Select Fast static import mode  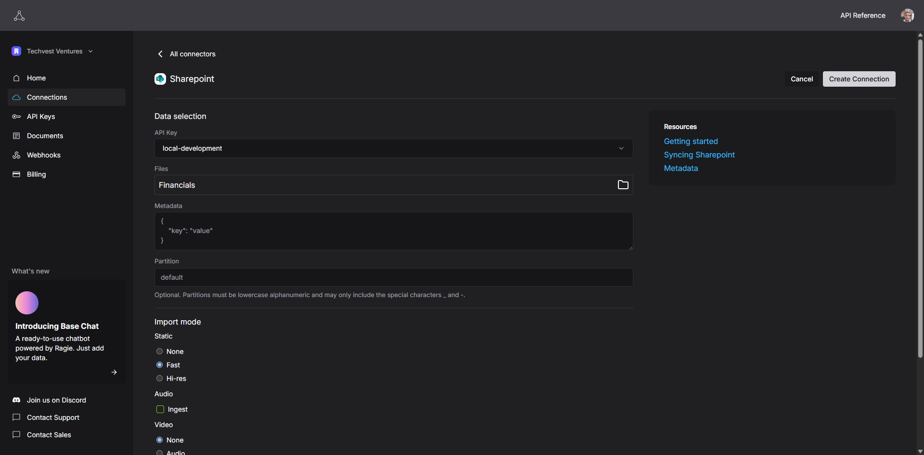tap(160, 365)
